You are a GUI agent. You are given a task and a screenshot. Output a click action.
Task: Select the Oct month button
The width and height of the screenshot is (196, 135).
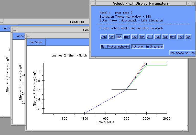[x=172, y=37]
